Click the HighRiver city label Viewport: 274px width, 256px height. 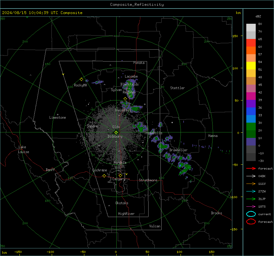coord(126,214)
